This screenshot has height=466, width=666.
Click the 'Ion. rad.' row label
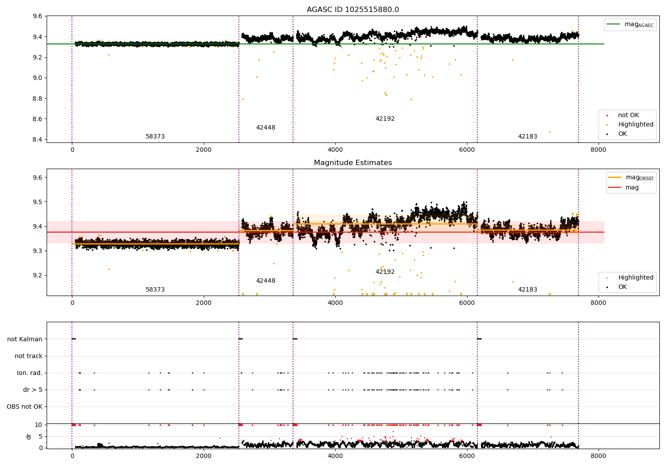tap(30, 373)
